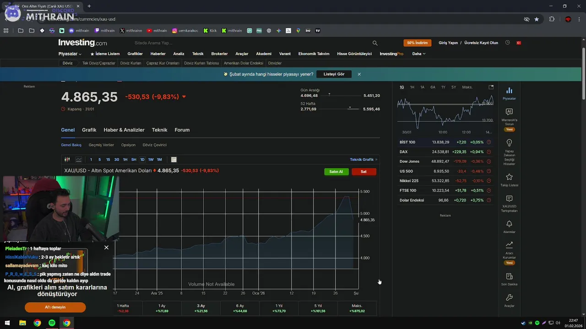Open Geçmiş Veriler sub-tab
This screenshot has width=586, height=329.
(101, 145)
